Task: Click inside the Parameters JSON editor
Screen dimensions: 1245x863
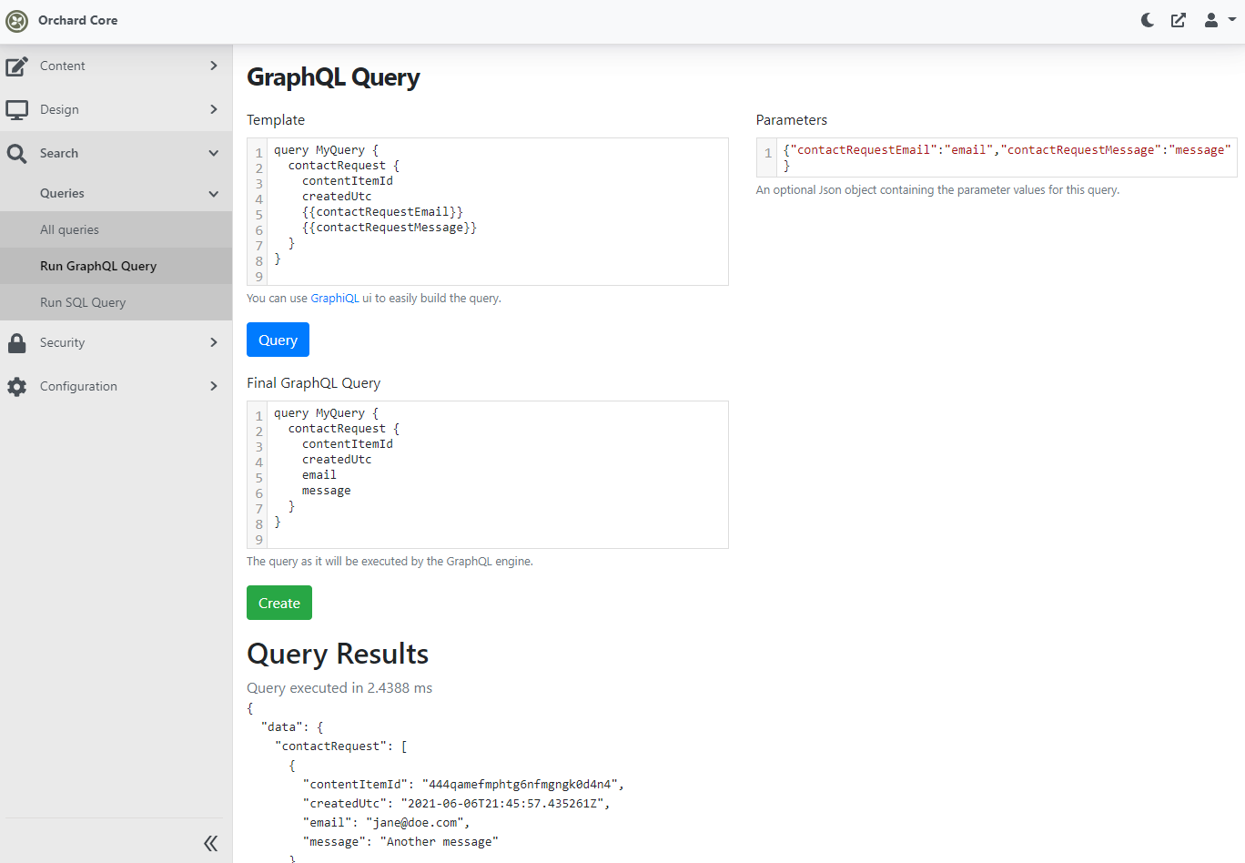Action: 997,157
